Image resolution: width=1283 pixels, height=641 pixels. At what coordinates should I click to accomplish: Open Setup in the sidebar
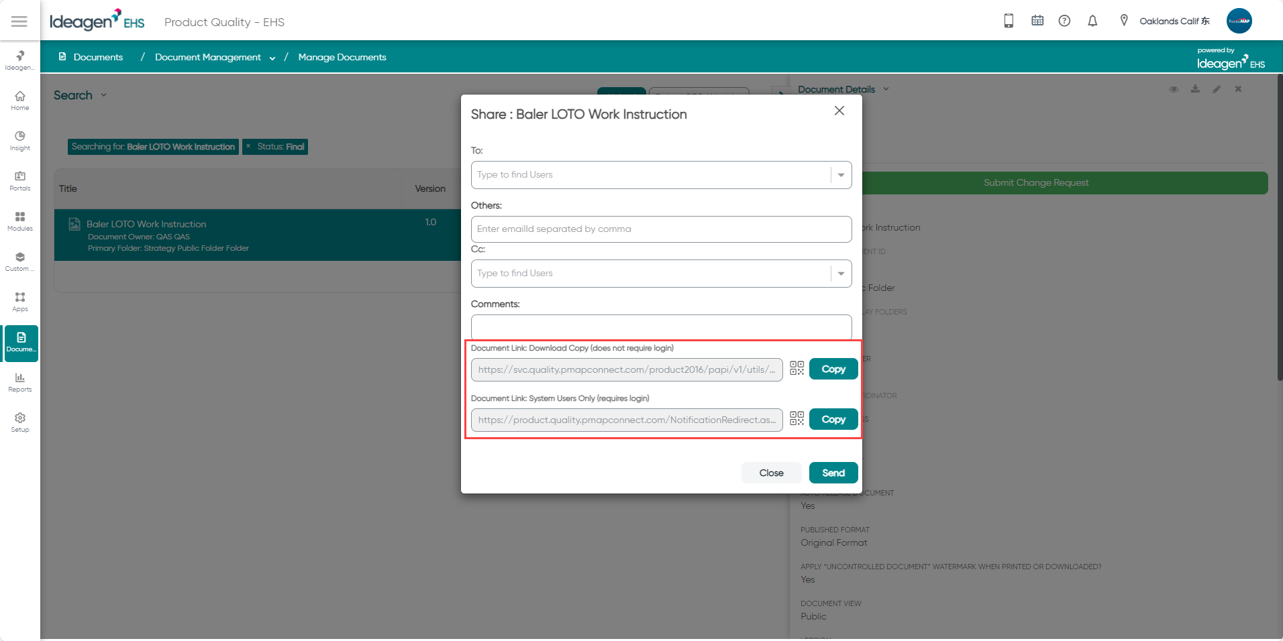pyautogui.click(x=20, y=422)
